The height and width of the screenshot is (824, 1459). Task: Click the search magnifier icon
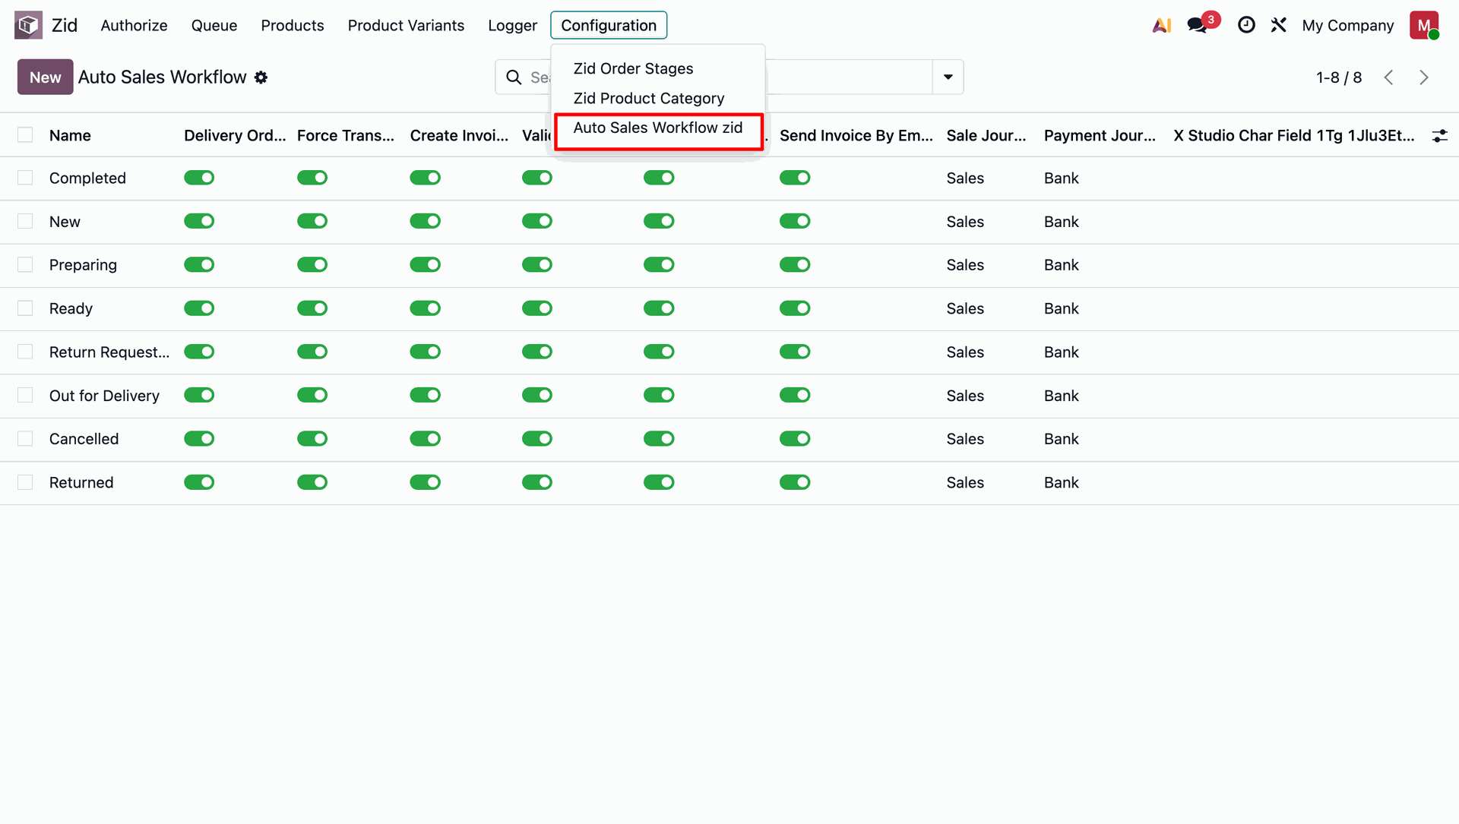tap(514, 77)
